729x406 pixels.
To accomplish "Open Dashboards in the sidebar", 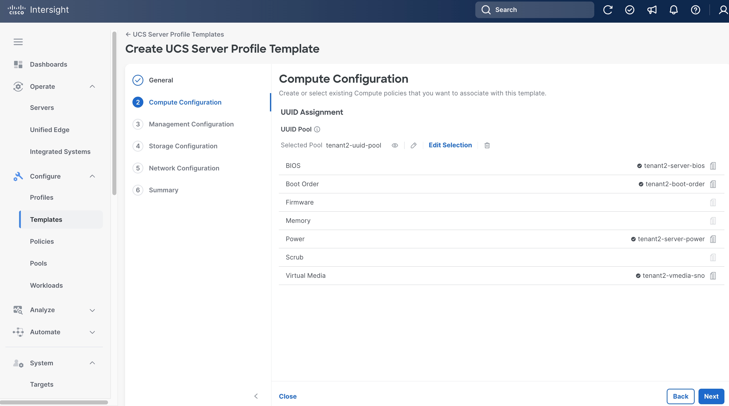I will pos(49,64).
